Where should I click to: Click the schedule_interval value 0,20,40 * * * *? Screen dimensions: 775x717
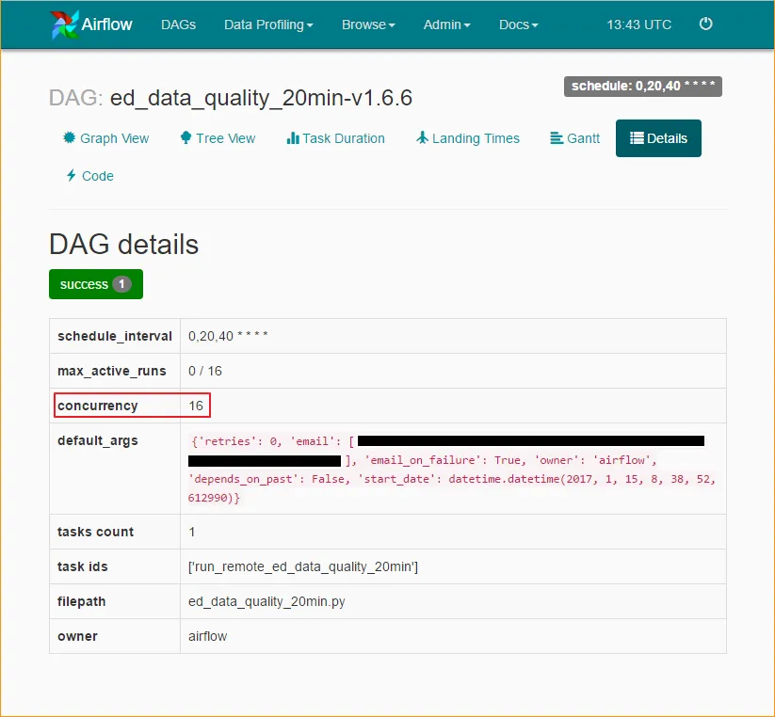228,336
